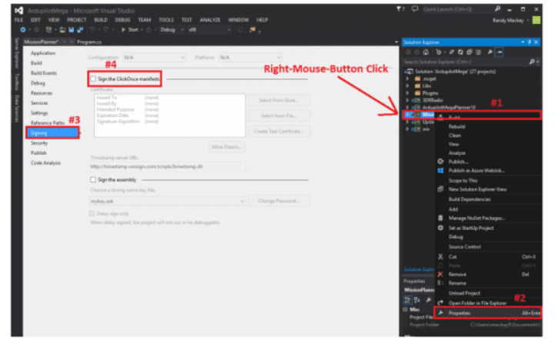555x341 pixels.
Task: Click the feedback speech bubble icon
Action: tap(415, 9)
